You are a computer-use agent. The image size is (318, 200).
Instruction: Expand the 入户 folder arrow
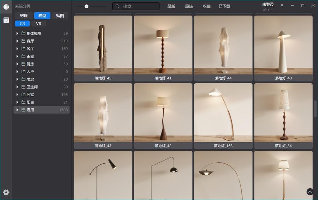pos(17,72)
